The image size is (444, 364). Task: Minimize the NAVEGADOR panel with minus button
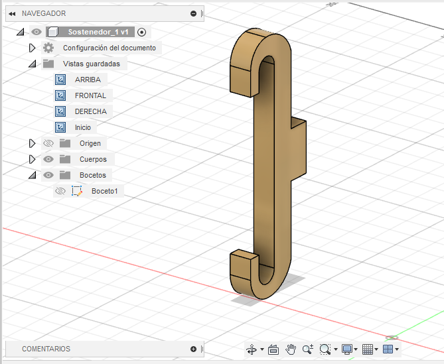193,13
